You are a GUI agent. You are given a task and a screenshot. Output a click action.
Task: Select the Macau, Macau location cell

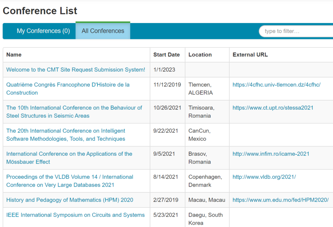pos(206,200)
